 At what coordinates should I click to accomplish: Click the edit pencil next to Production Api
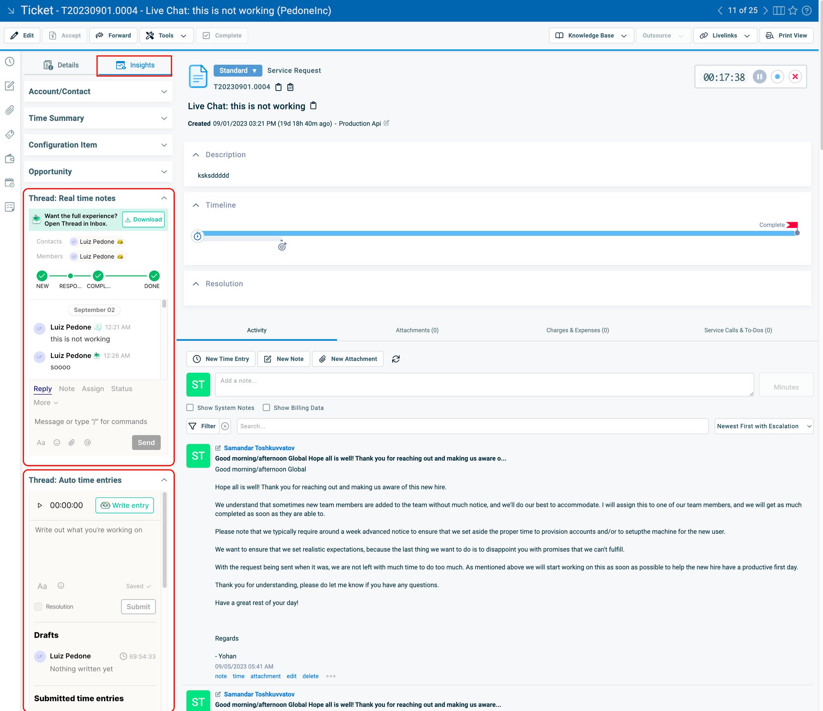[x=386, y=123]
